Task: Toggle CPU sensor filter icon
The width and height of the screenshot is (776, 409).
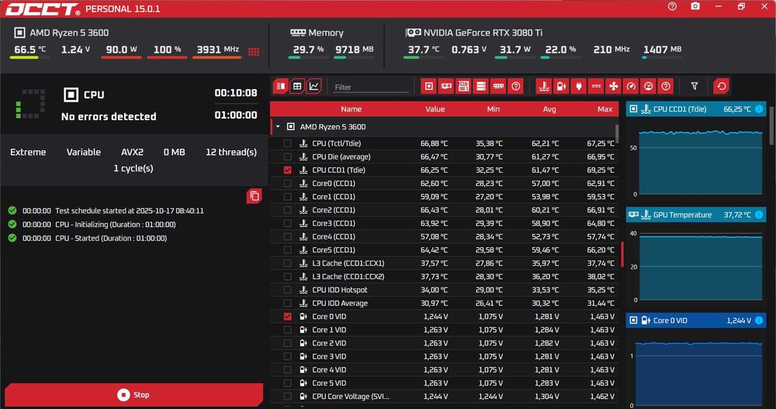Action: click(429, 87)
